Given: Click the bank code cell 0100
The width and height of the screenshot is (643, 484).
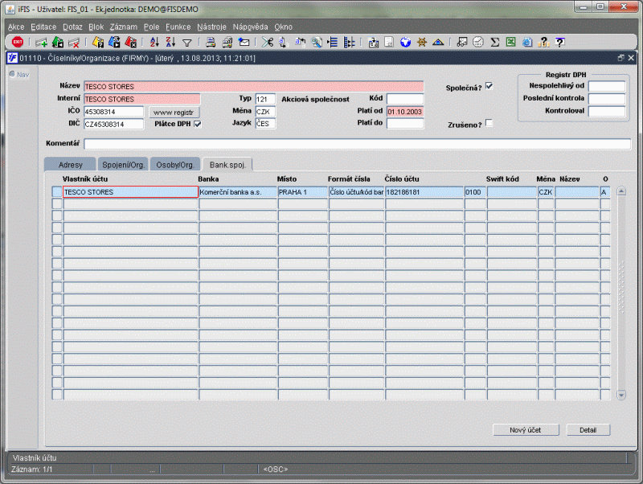Looking at the screenshot, I should tap(475, 192).
